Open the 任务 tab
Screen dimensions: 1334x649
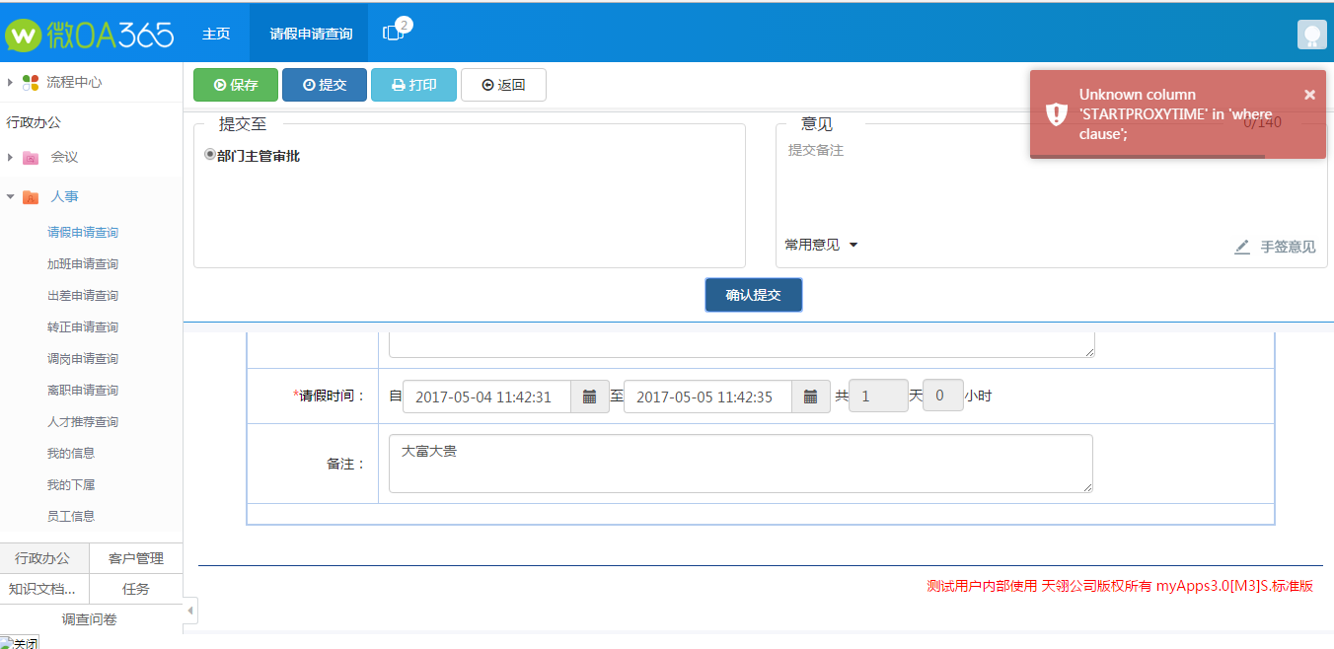136,589
